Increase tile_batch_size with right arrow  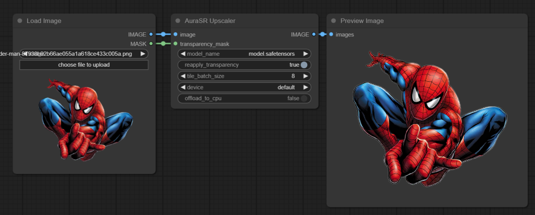pyautogui.click(x=306, y=76)
